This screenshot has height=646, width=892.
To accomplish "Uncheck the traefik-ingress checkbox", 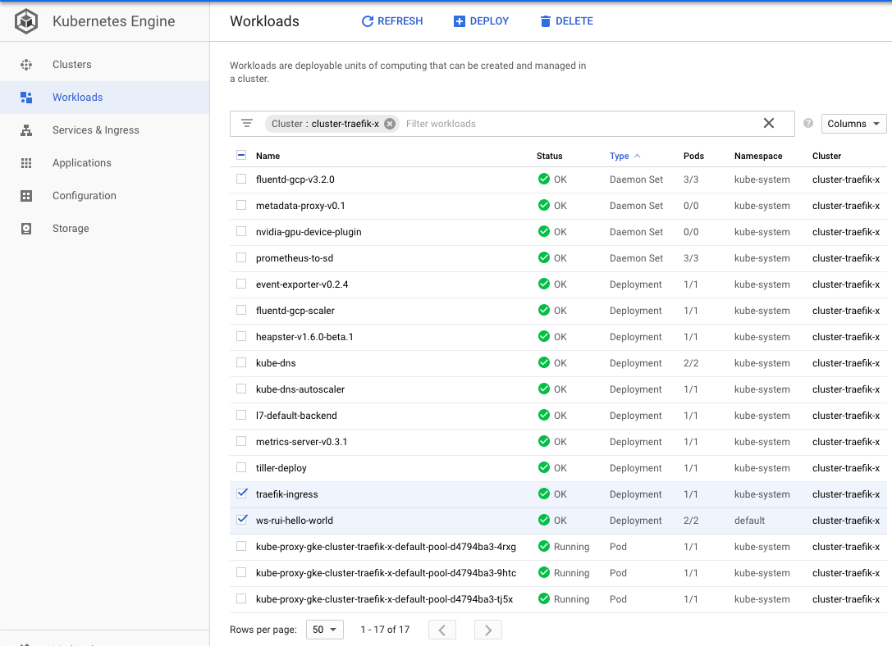I will (241, 494).
